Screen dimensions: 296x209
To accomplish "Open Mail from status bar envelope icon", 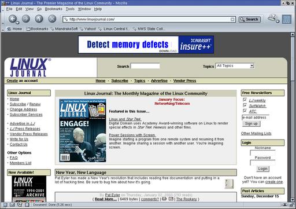I will pyautogui.click(x=12, y=205).
